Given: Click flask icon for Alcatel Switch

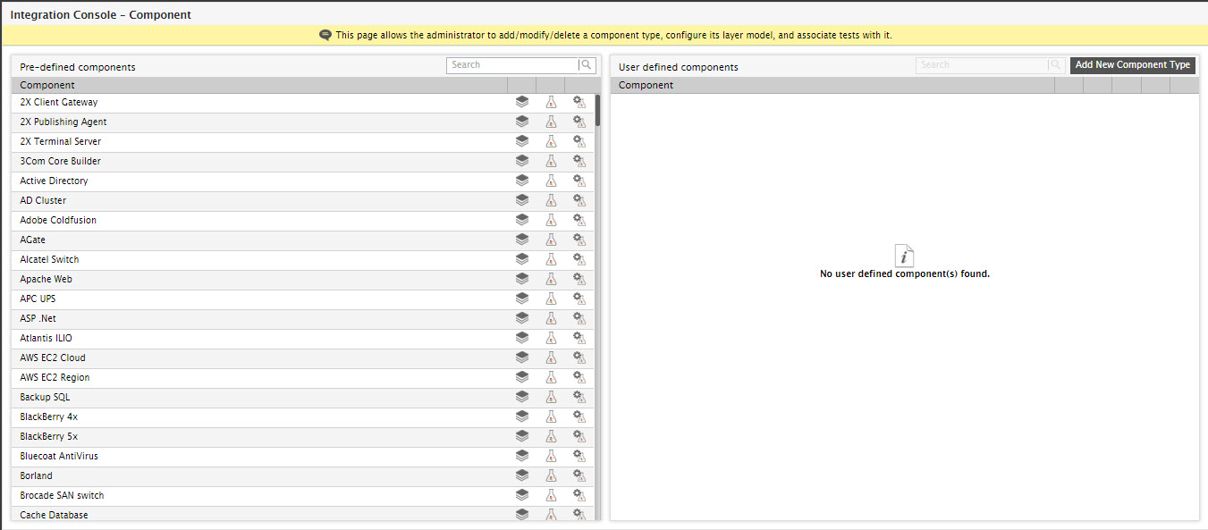Looking at the screenshot, I should pos(551,259).
